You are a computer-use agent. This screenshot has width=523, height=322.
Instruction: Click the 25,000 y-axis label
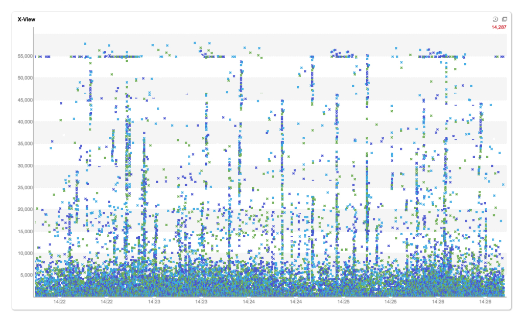coord(22,188)
